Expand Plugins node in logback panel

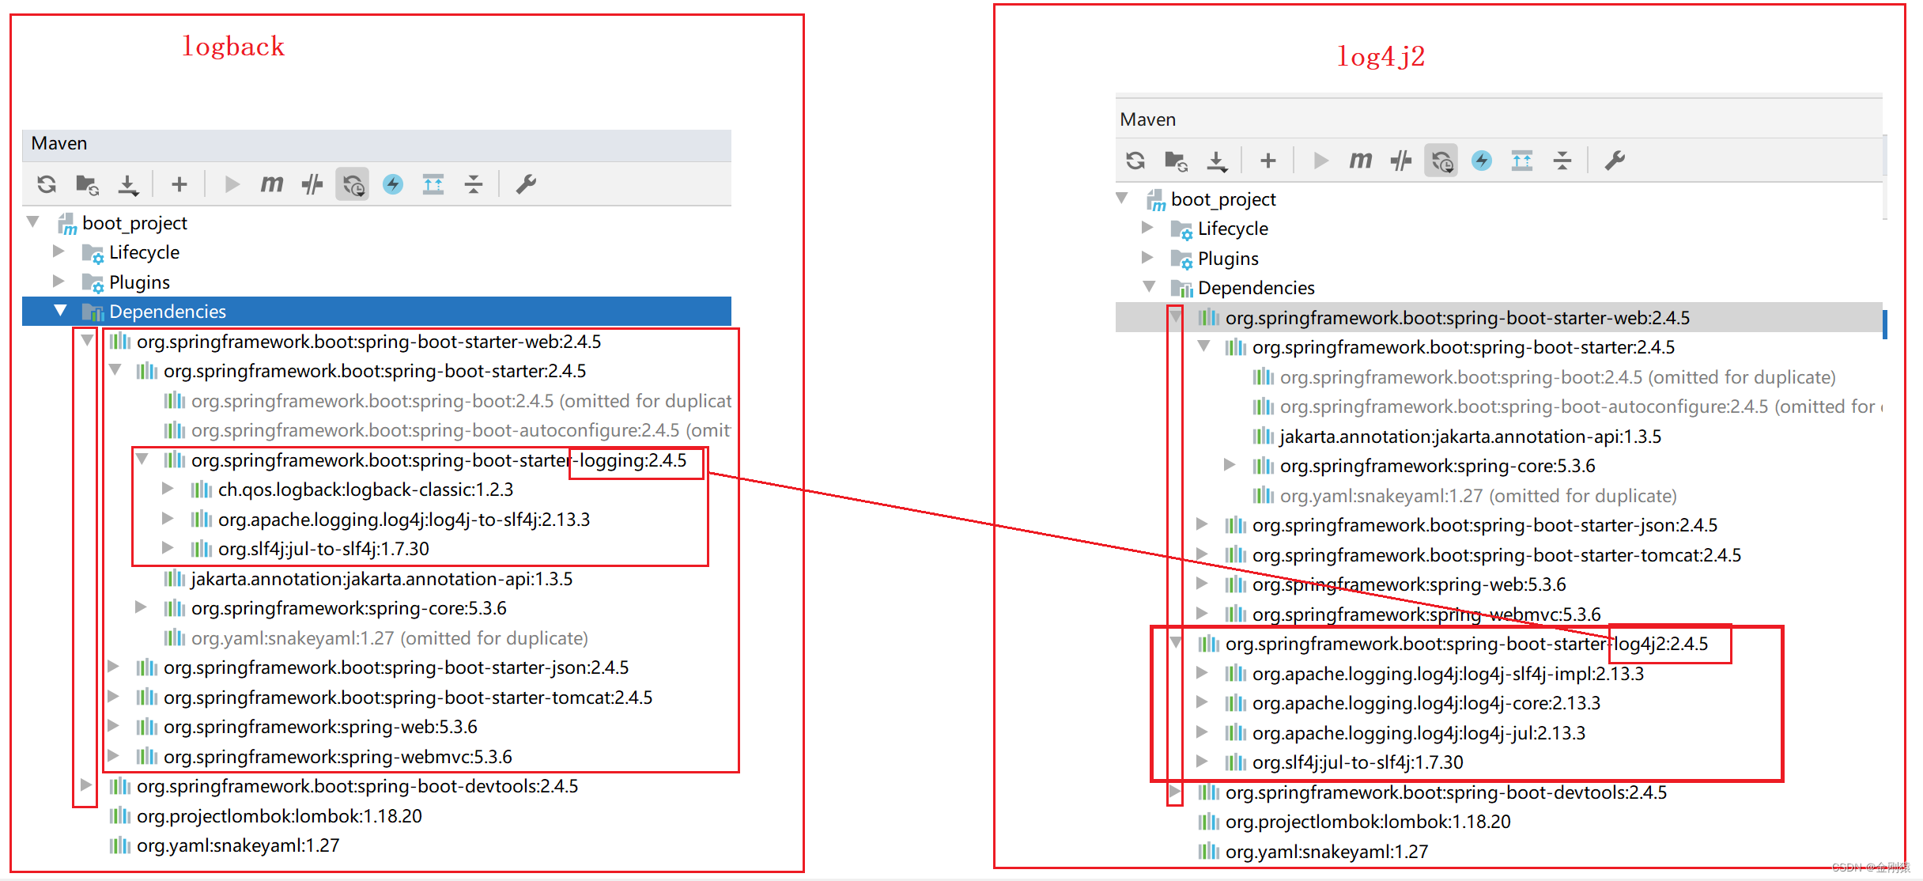(59, 281)
